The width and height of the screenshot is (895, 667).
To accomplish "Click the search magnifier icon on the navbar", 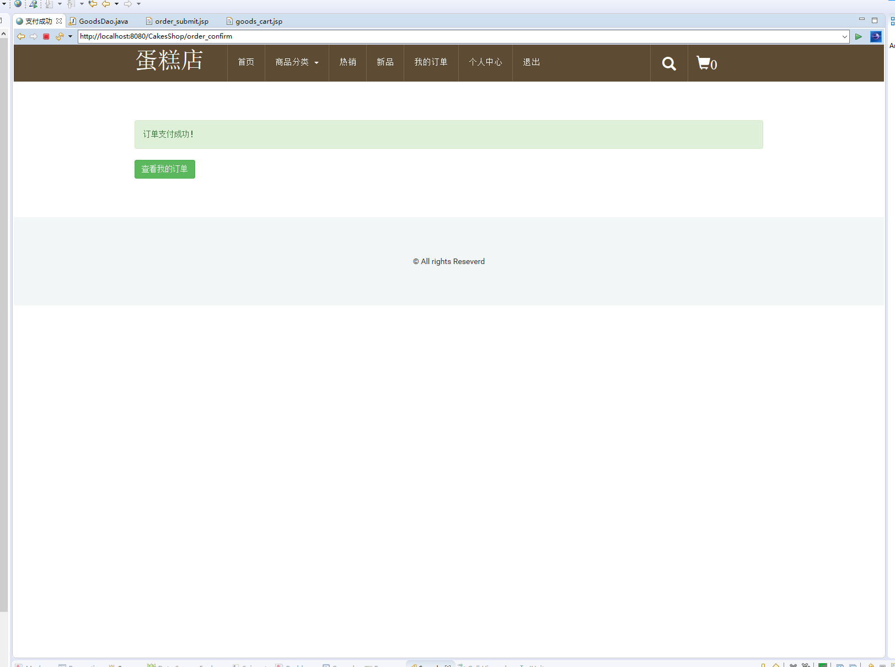I will [x=668, y=63].
